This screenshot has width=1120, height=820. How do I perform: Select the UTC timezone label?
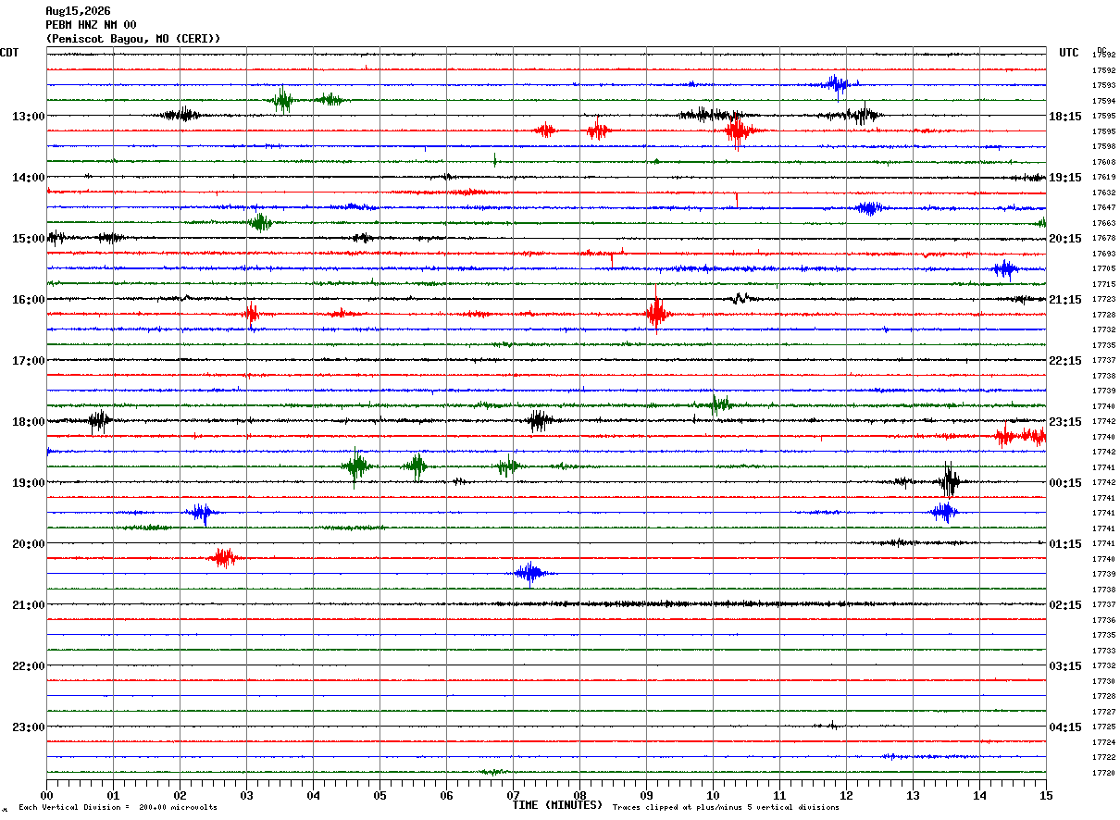coord(1069,53)
